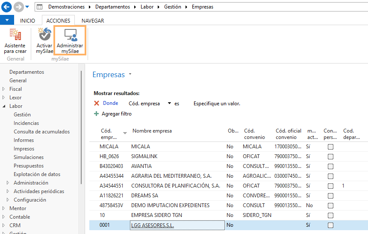Image resolution: width=368 pixels, height=234 pixels.
Task: Click the Activar mySilae icon
Action: click(x=44, y=35)
